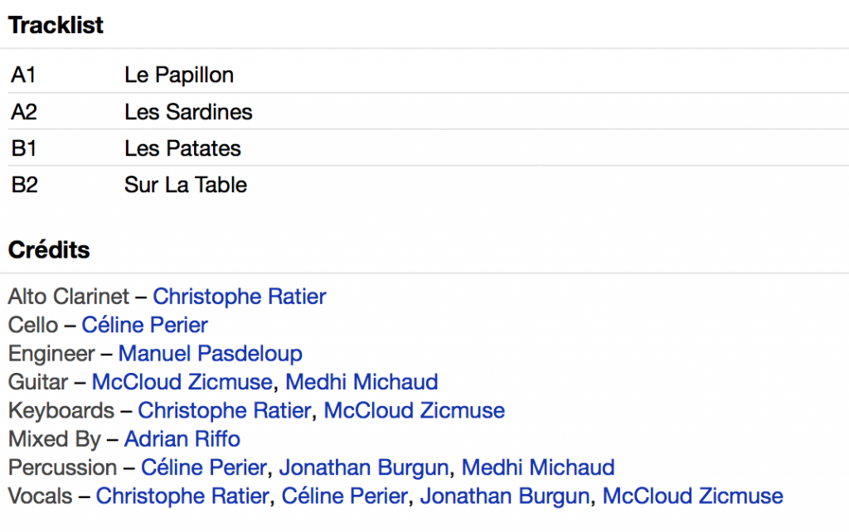The height and width of the screenshot is (532, 849).
Task: Open Jonathan Burgun link in Vocals credit
Action: pos(505,496)
